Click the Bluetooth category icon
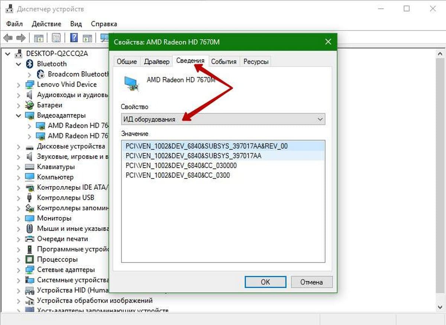Screen dimensions: 446x325 (x=30, y=64)
